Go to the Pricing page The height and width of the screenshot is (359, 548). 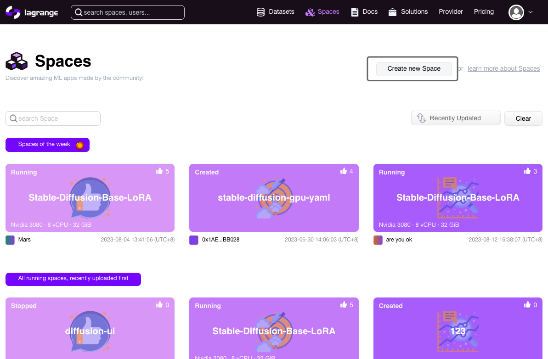click(484, 11)
